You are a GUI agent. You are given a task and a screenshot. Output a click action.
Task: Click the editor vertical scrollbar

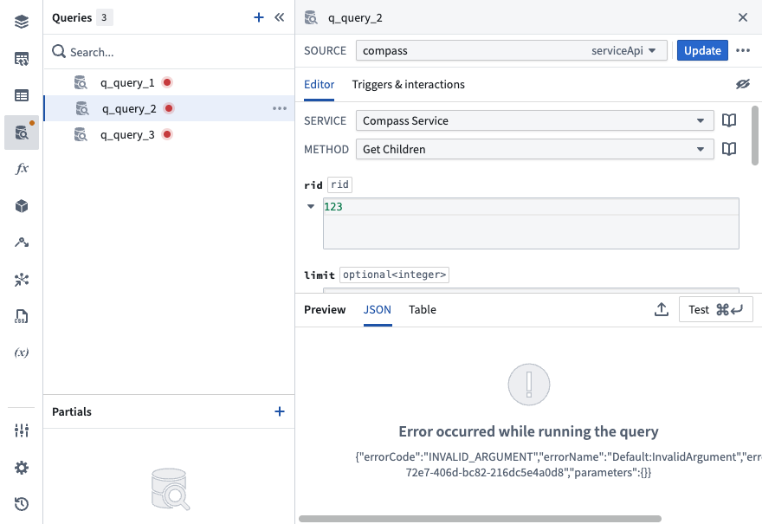[755, 136]
